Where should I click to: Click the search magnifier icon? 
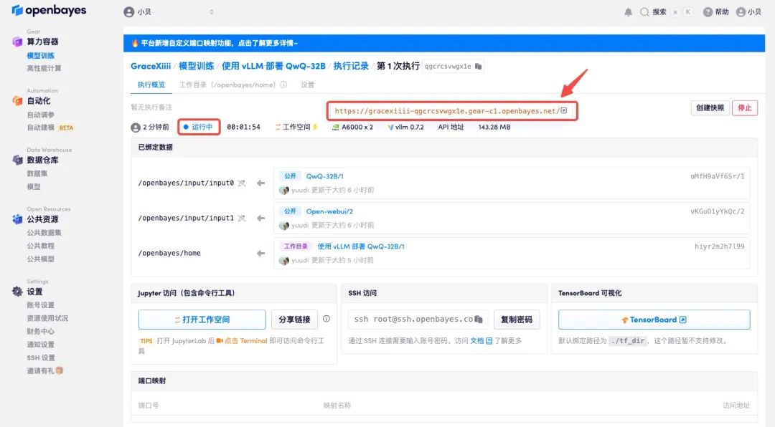pos(644,12)
